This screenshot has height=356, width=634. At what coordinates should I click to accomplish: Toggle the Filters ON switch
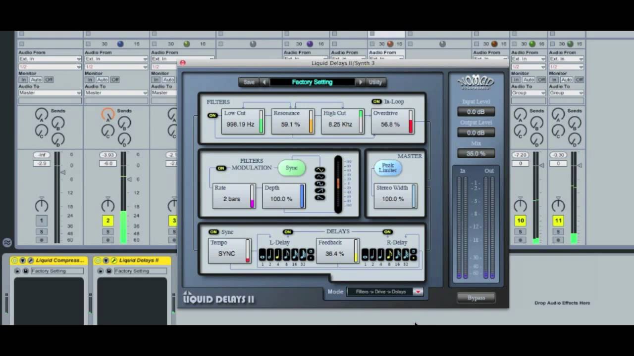[212, 115]
